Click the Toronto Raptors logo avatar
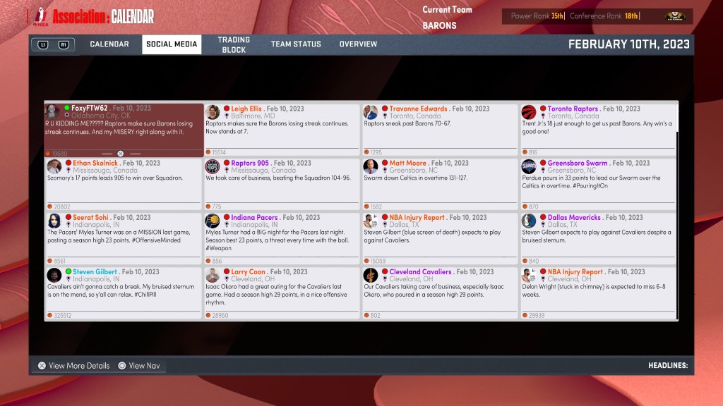Screen dimensions: 723x406 click(x=529, y=112)
